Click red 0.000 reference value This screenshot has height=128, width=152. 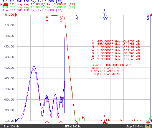coord(9,15)
